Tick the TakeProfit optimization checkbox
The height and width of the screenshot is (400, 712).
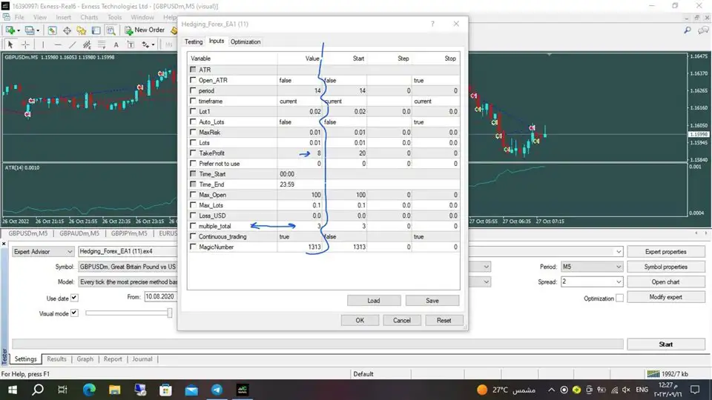tap(194, 153)
